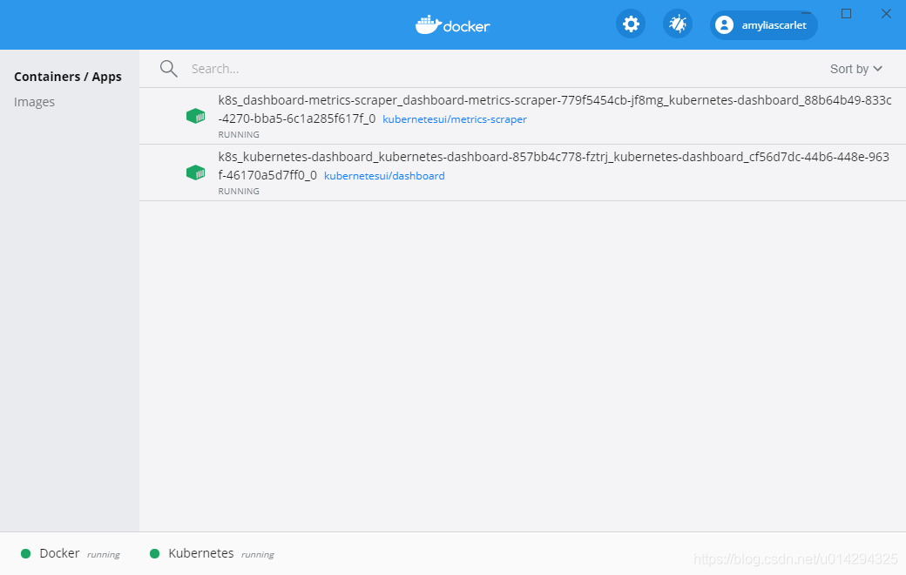Viewport: 906px width, 575px height.
Task: Click the user avatar icon
Action: [x=724, y=25]
